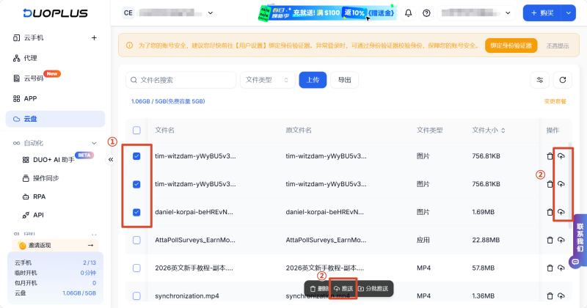Click the 57.8MB file size cell
Image resolution: width=587 pixels, height=308 pixels.
pos(483,268)
